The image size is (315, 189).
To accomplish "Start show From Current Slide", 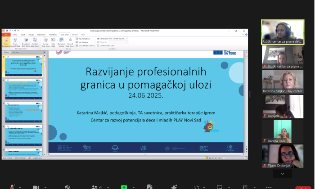I will pos(15,42).
